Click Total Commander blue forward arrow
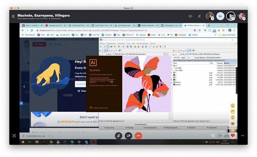Image resolution: width=257 pixels, height=157 pixels. 131,47
